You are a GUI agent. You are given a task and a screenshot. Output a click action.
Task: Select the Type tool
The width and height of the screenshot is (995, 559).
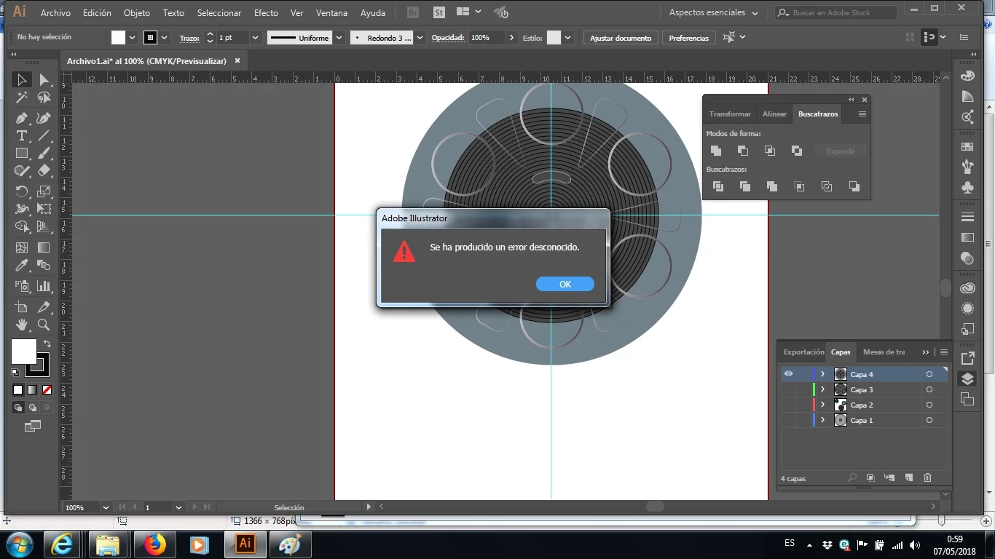point(22,136)
